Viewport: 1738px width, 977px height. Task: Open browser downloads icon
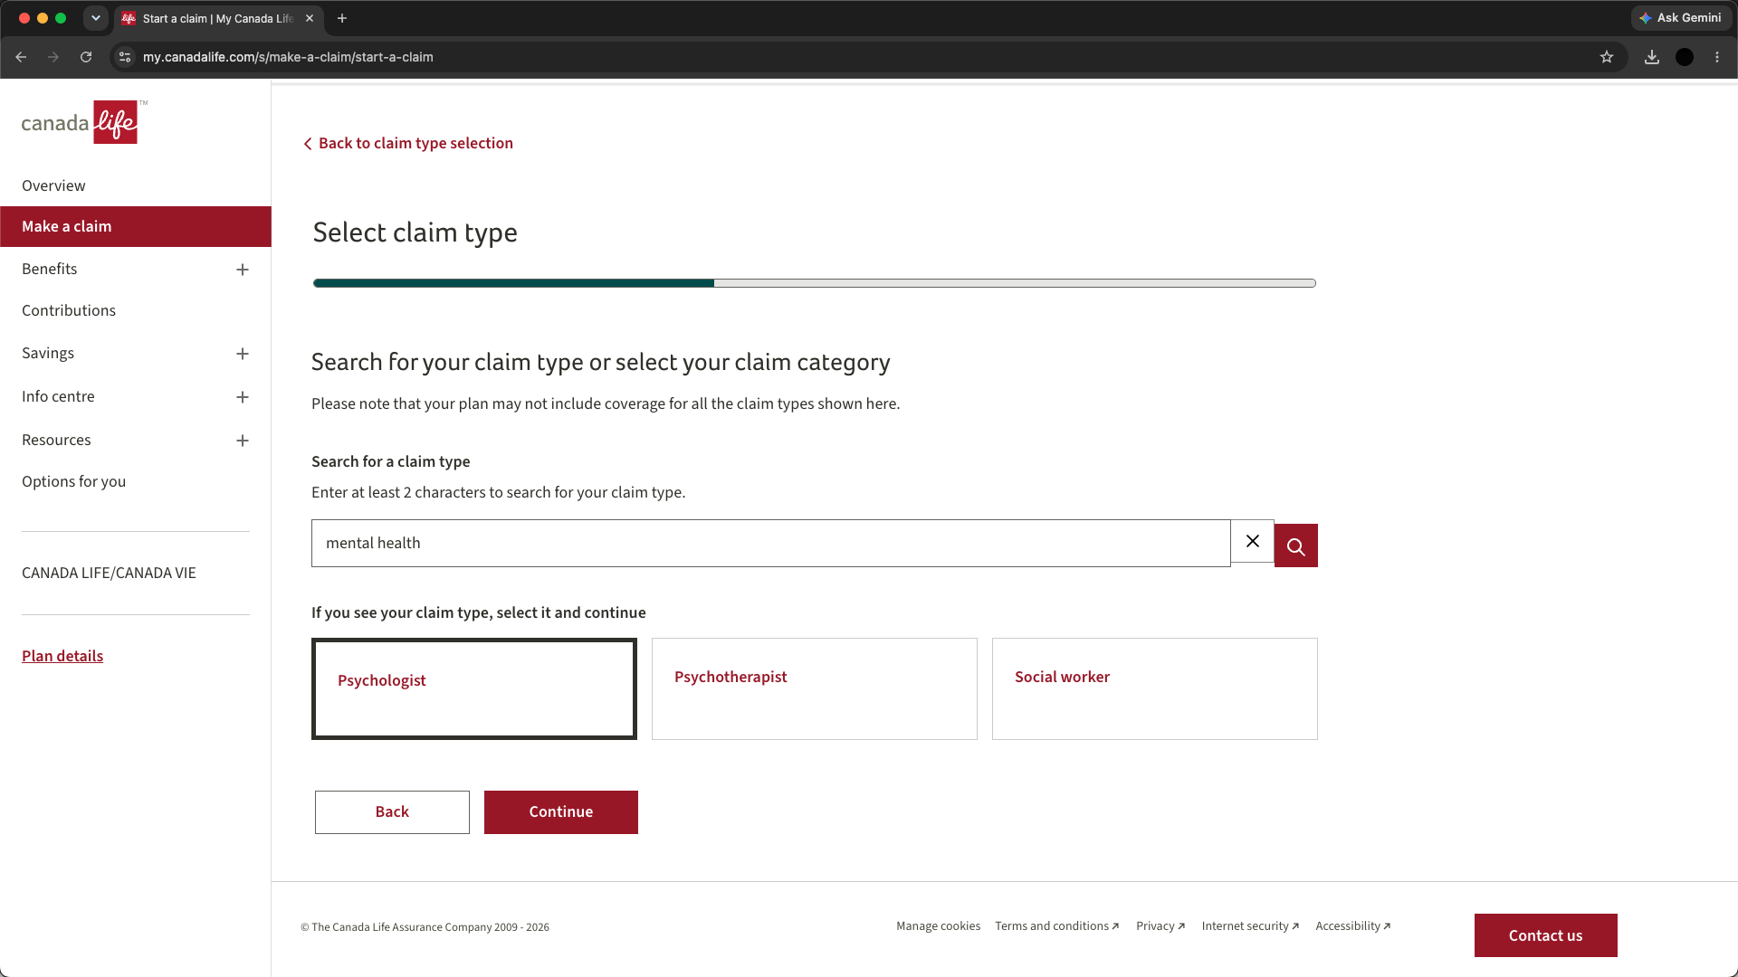(x=1652, y=57)
